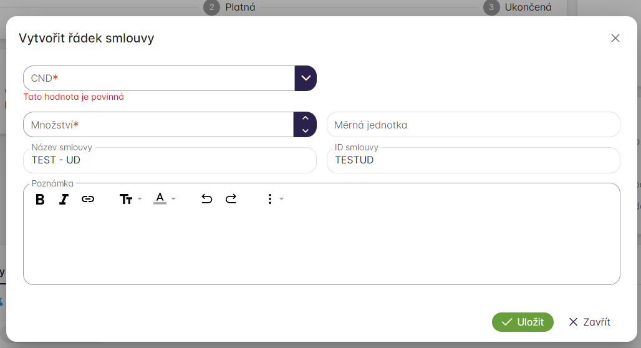Toggle italic formatting in note editor

coord(64,200)
